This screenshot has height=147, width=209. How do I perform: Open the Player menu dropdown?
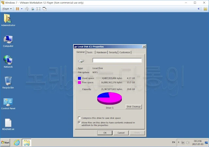point(7,9)
